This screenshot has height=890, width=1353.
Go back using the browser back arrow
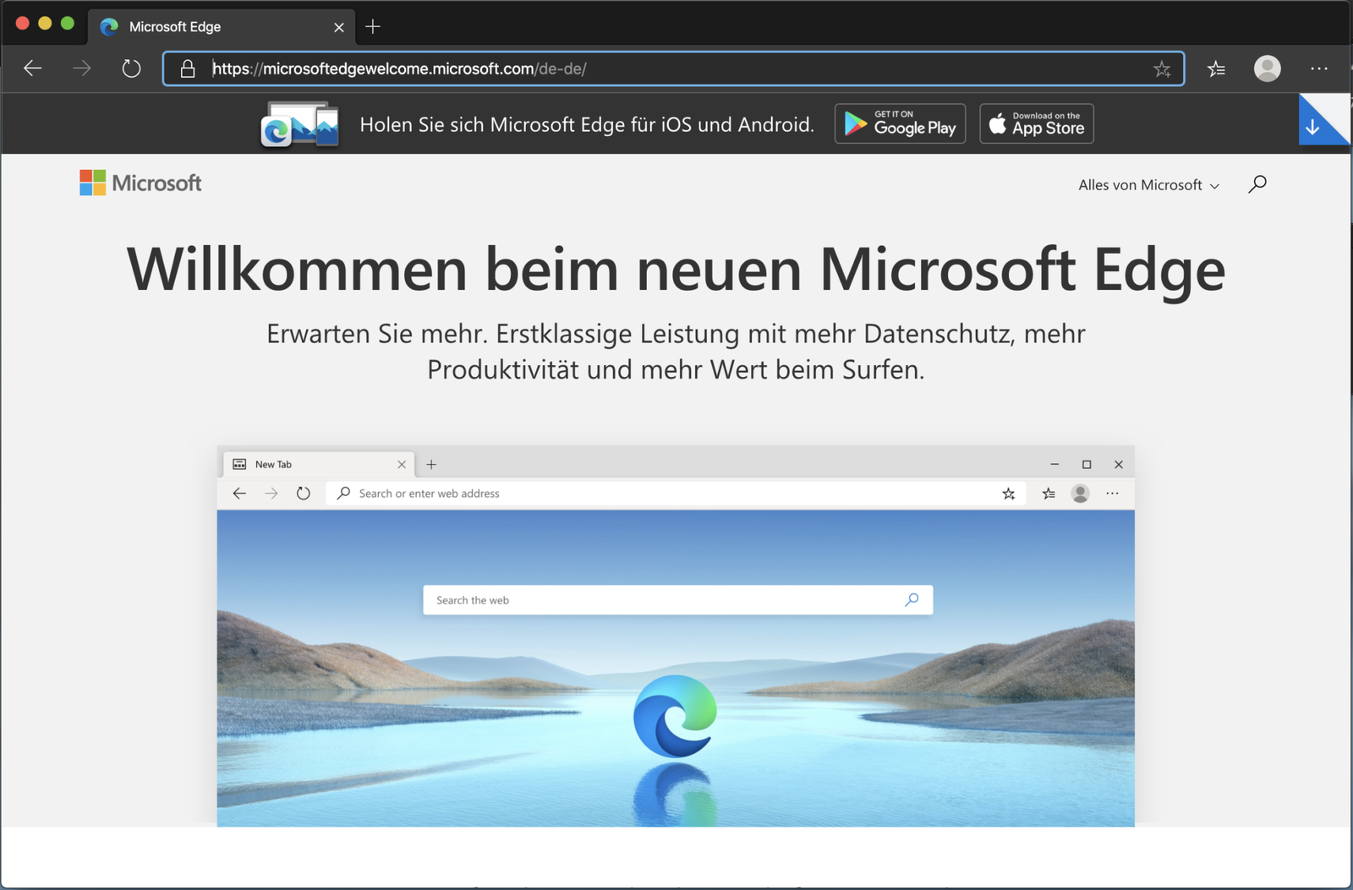coord(33,68)
